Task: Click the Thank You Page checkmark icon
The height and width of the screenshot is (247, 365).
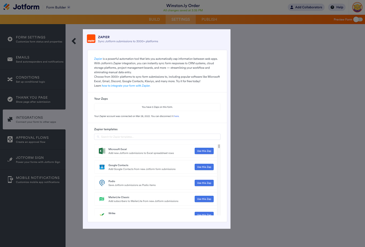Action: 10,99
